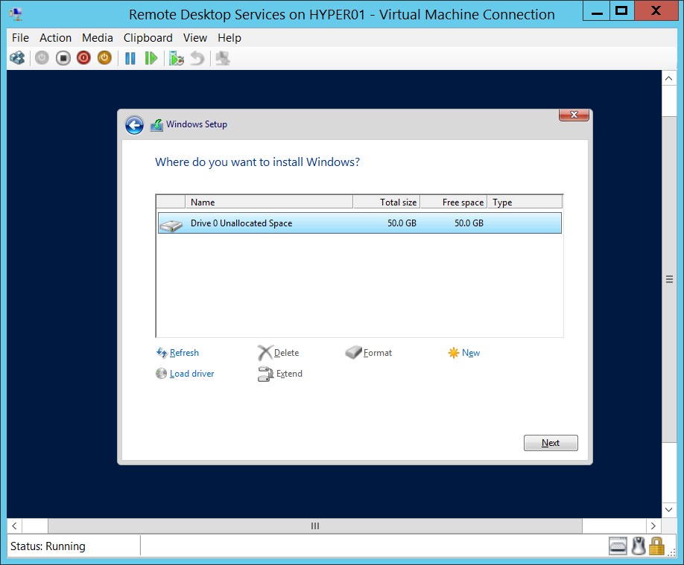
Task: Open the Help menu
Action: coord(229,38)
